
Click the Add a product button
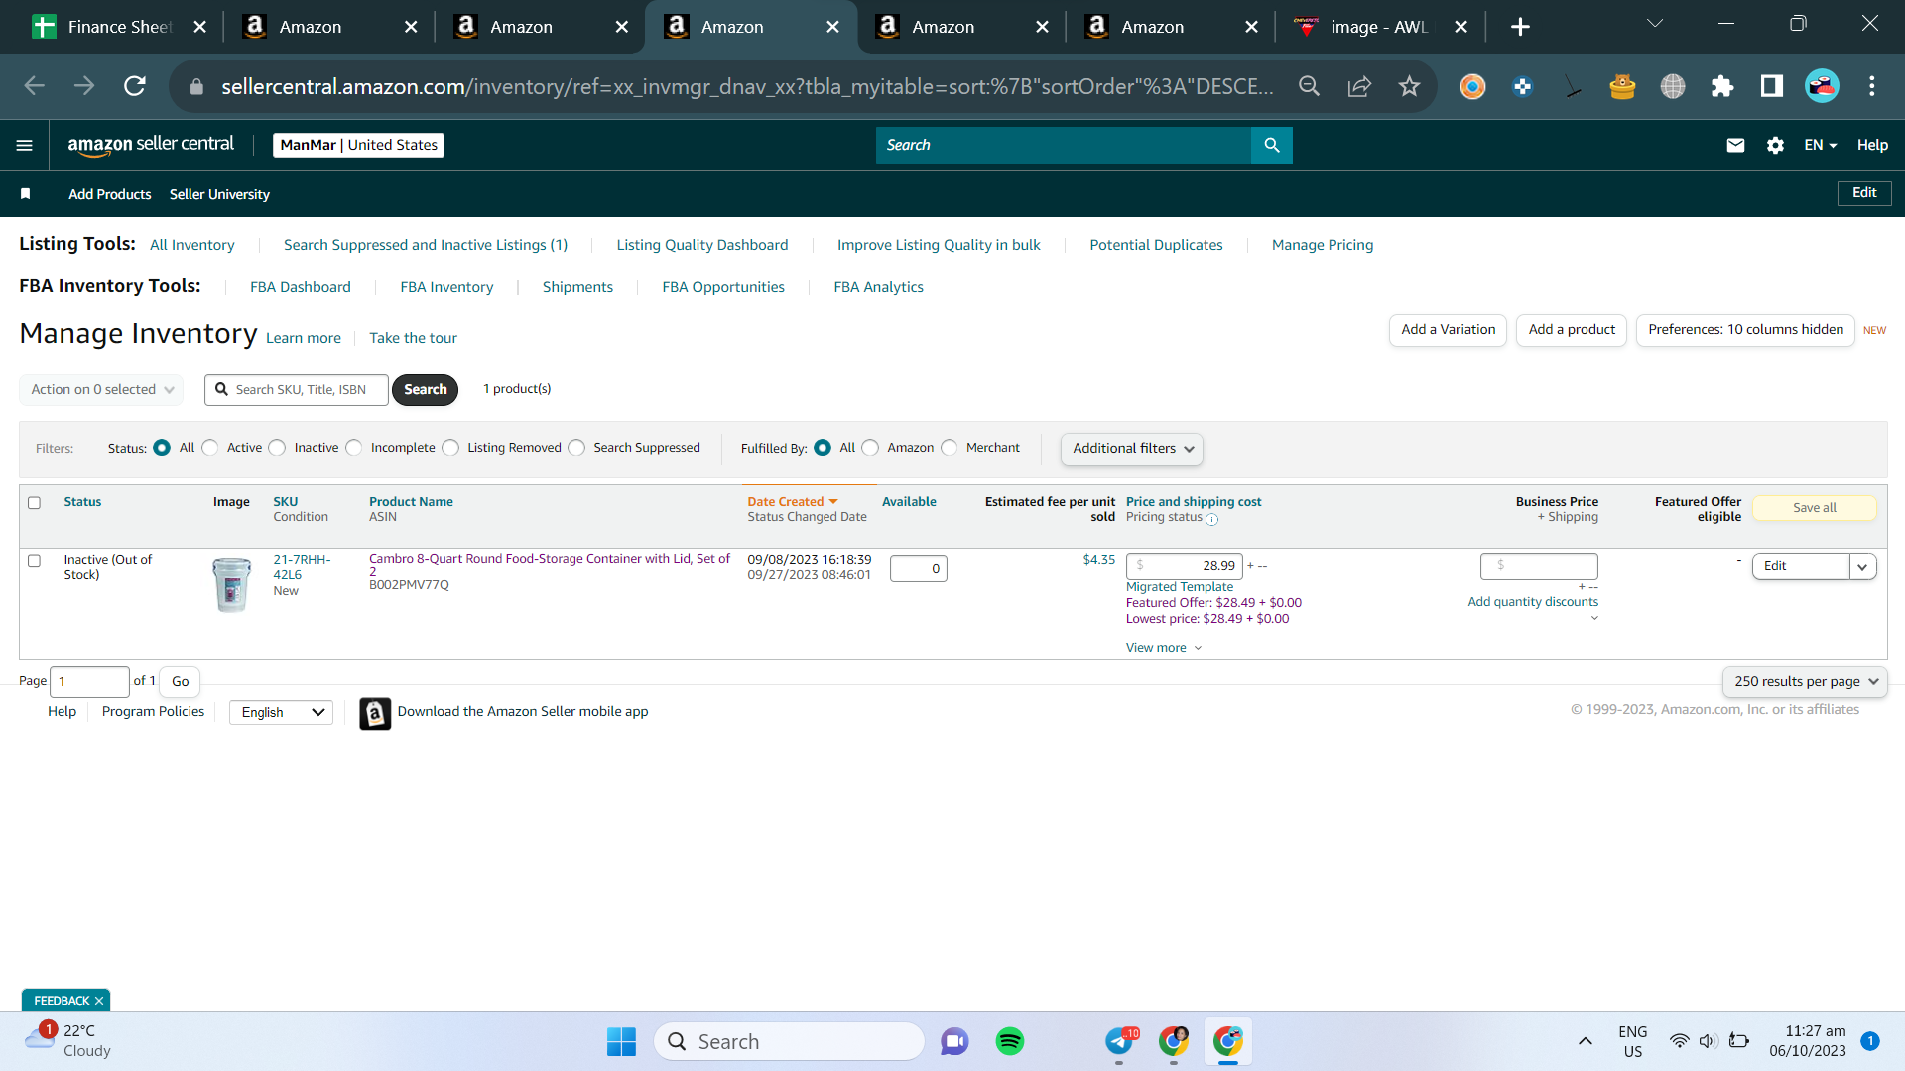1572,330
